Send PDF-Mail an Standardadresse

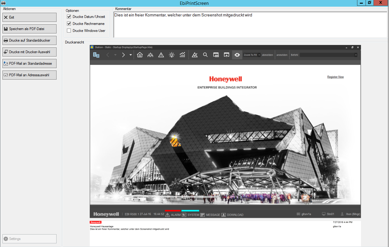coord(30,63)
